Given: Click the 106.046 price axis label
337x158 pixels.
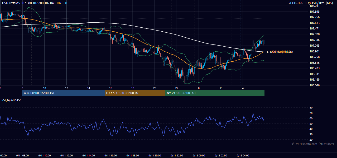Looking at the screenshot, I should tap(315, 85).
